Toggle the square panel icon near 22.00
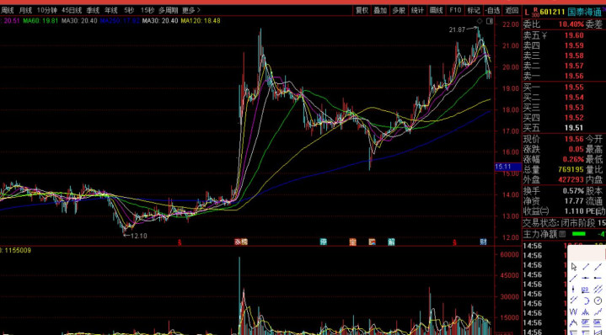606x335 pixels. pos(490,21)
